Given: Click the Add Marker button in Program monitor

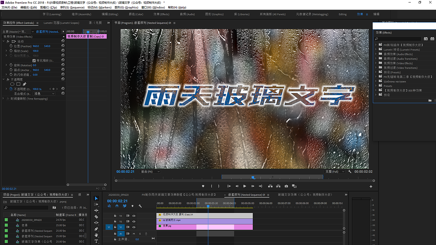Looking at the screenshot, I should tap(203, 186).
